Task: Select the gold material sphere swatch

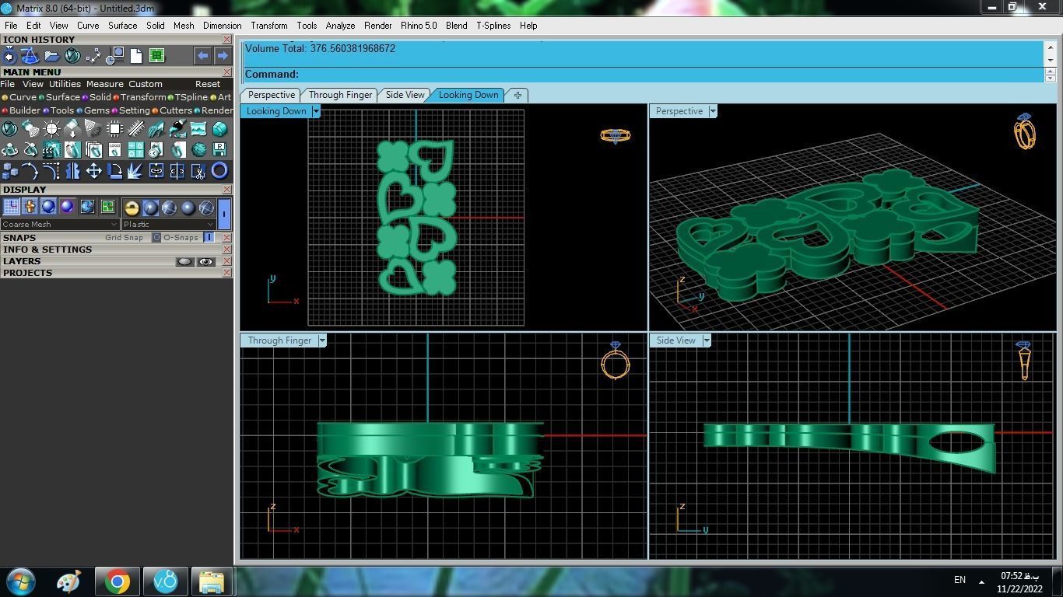Action: (132, 208)
